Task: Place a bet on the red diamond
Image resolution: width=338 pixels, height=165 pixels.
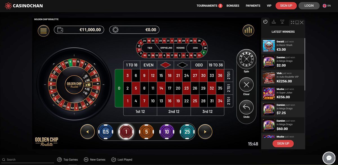Action: coord(166,65)
